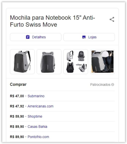
Task: Visit the Submarino store link
Action: pyautogui.click(x=36, y=96)
